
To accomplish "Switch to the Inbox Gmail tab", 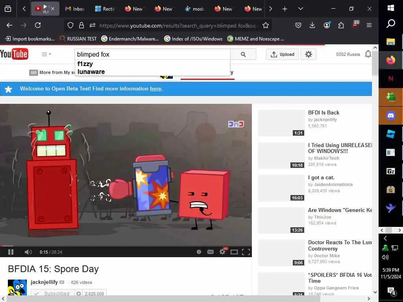I will point(74,9).
